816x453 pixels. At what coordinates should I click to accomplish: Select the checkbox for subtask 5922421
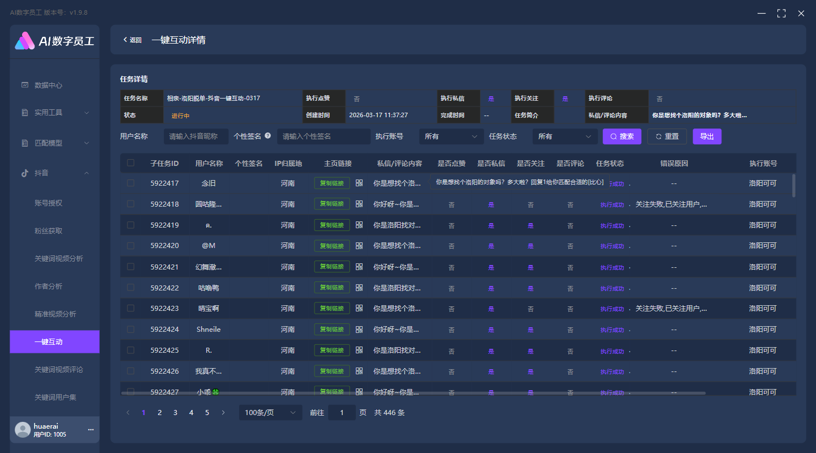(130, 266)
